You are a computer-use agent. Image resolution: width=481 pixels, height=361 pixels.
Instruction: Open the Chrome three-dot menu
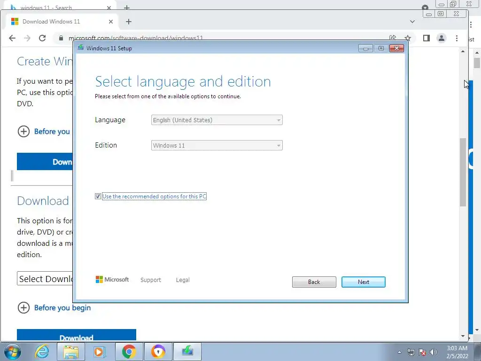pyautogui.click(x=457, y=38)
